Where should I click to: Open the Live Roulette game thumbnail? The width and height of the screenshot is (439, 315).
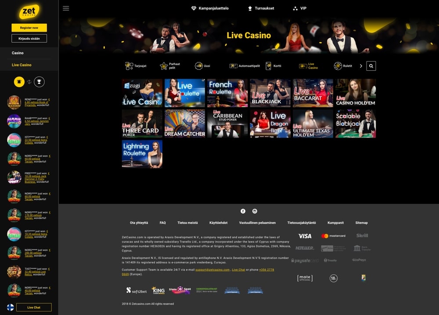(185, 93)
